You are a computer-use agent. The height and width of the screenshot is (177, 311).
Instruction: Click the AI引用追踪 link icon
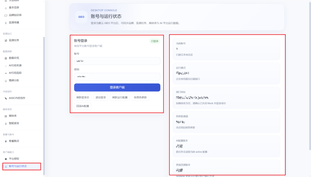coord(6,73)
